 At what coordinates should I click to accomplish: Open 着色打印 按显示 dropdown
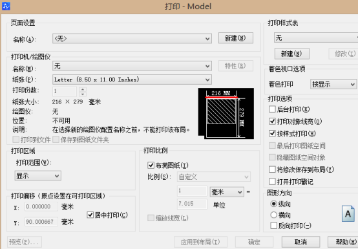pyautogui.click(x=333, y=84)
